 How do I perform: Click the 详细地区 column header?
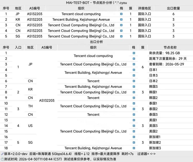click(x=144, y=8)
